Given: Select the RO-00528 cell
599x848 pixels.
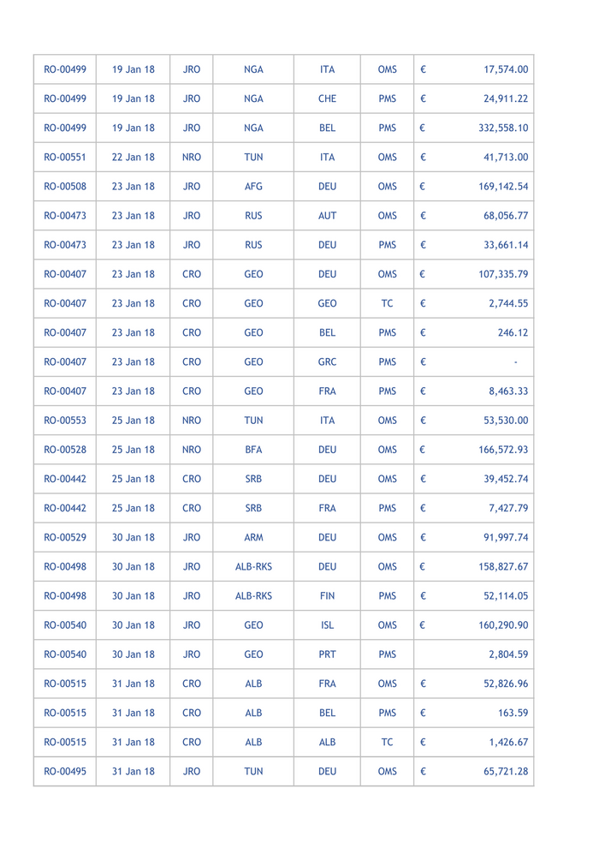Looking at the screenshot, I should [x=64, y=450].
